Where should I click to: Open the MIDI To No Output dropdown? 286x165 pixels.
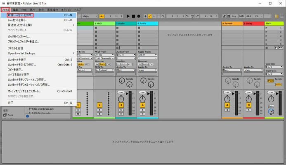(x=104, y=70)
